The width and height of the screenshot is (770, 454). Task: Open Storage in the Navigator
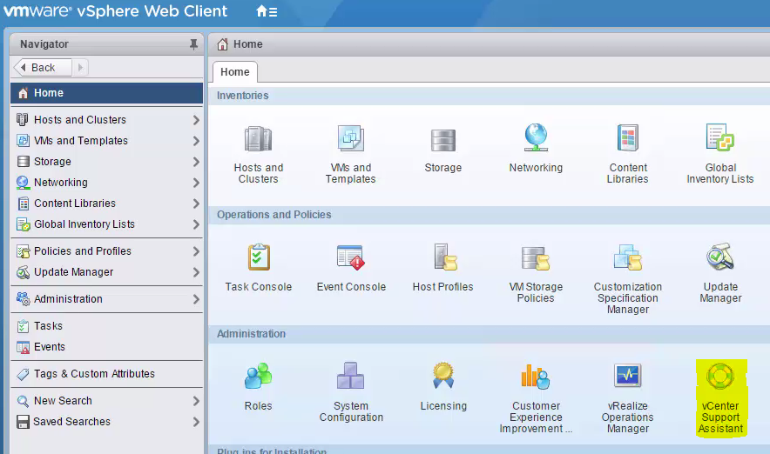coord(106,162)
